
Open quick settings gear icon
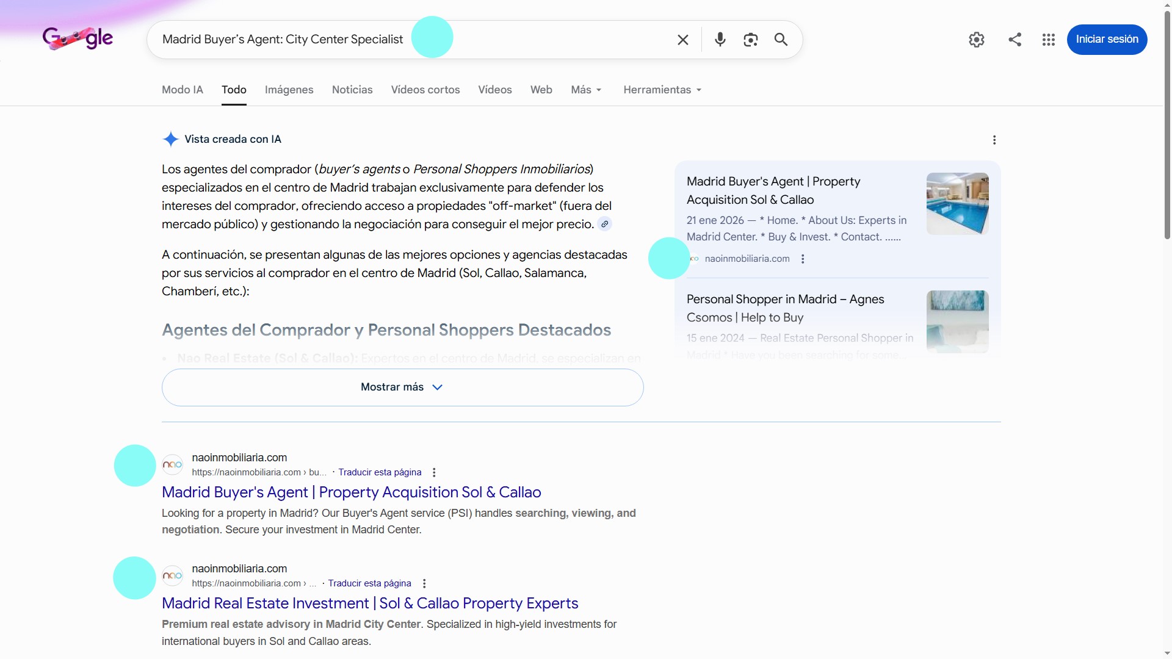pyautogui.click(x=976, y=40)
